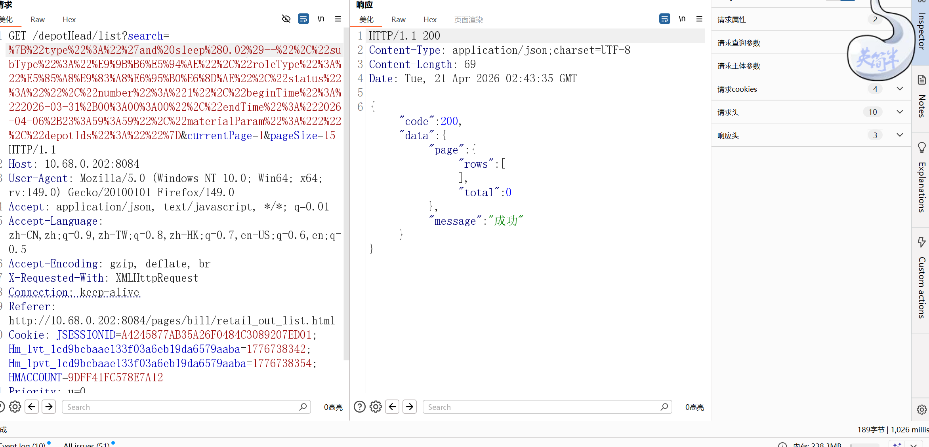Image resolution: width=929 pixels, height=447 pixels.
Task: Go to next match in request search
Action: (49, 407)
